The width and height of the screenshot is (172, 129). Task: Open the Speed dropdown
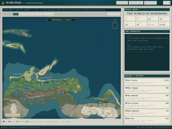(167, 3)
